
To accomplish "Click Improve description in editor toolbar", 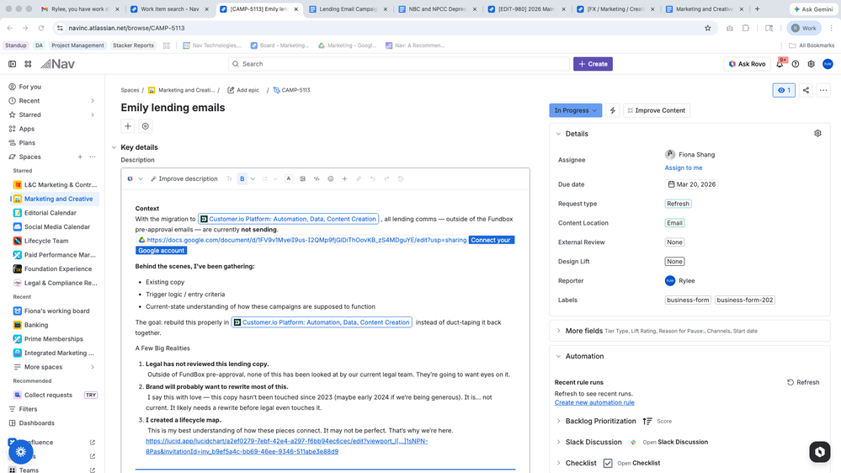I will tap(184, 178).
